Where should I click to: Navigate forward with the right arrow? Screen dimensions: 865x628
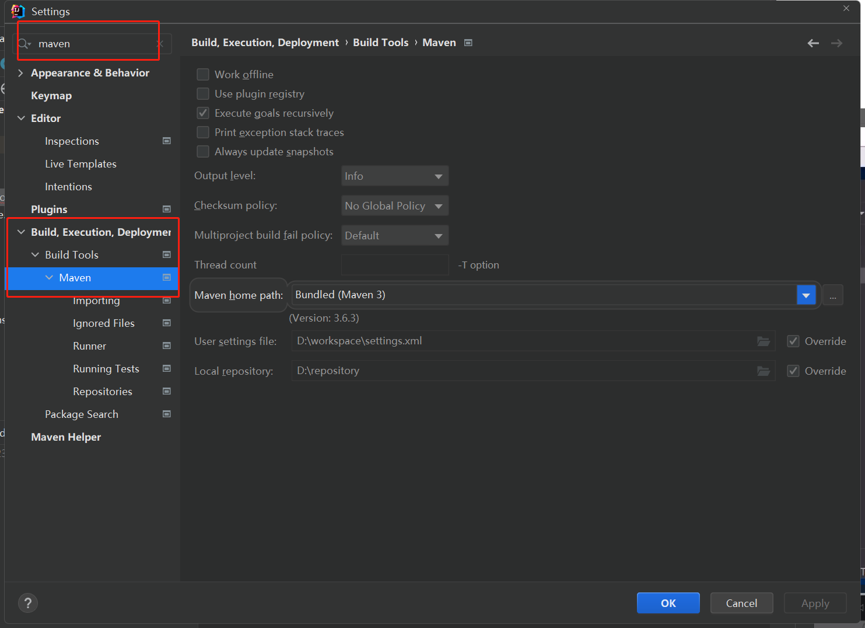pos(836,43)
